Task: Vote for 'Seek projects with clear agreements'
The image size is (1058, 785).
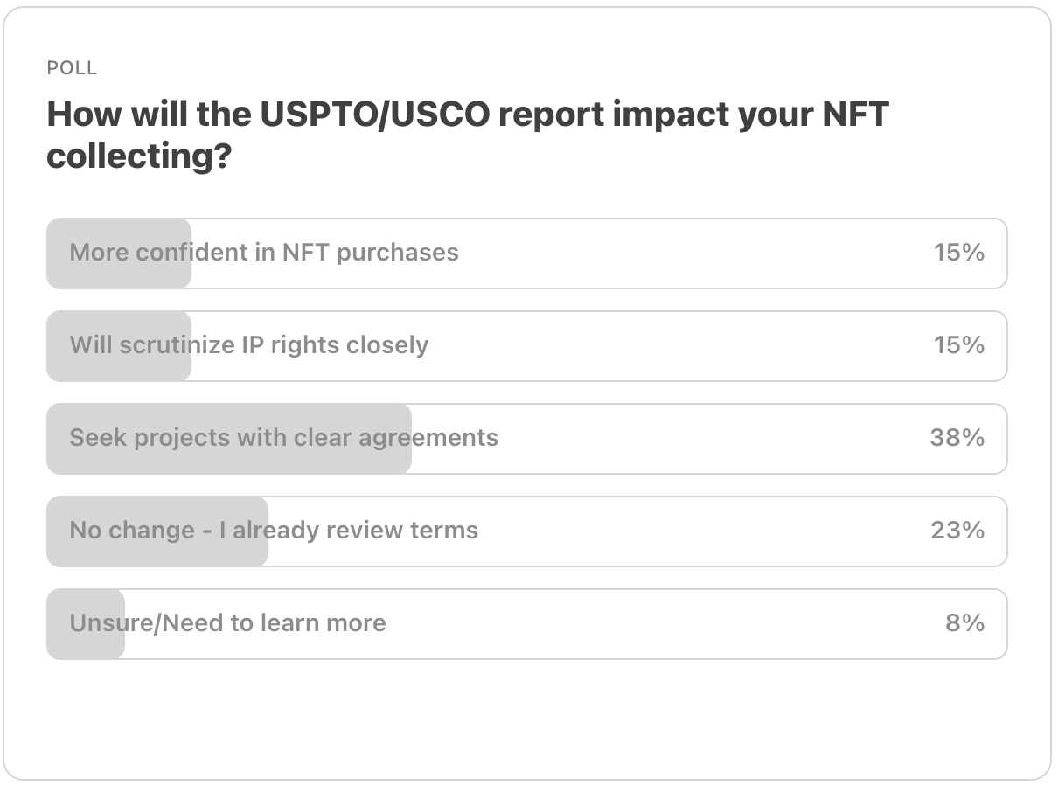Action: click(526, 439)
